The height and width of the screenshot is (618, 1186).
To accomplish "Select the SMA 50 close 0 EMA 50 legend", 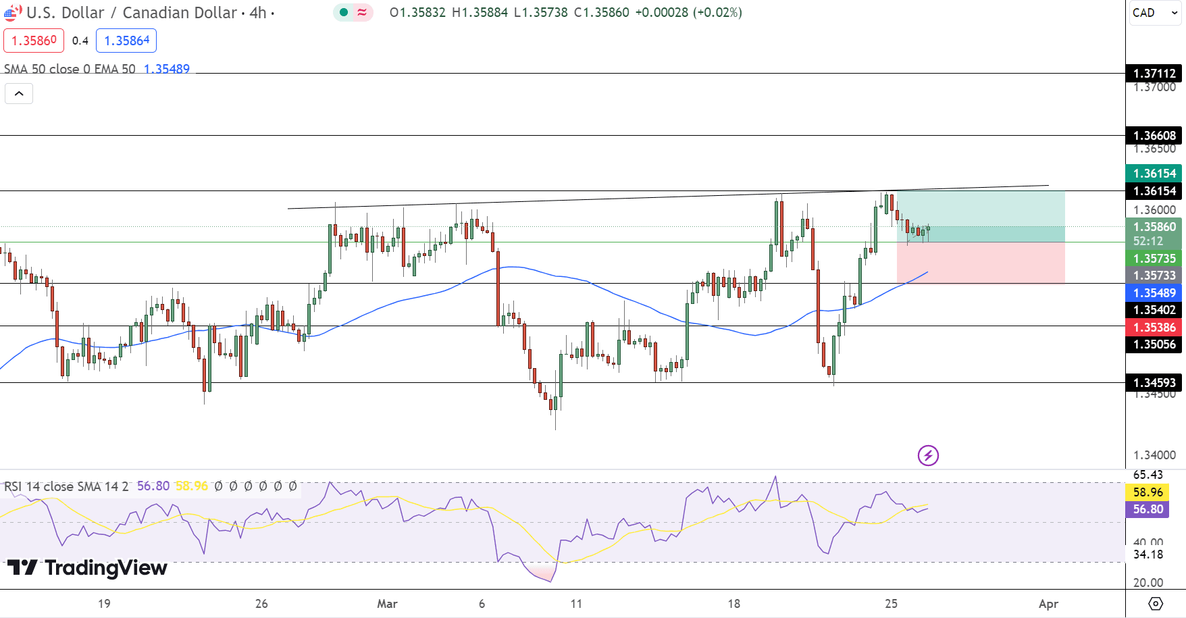I will pos(70,69).
